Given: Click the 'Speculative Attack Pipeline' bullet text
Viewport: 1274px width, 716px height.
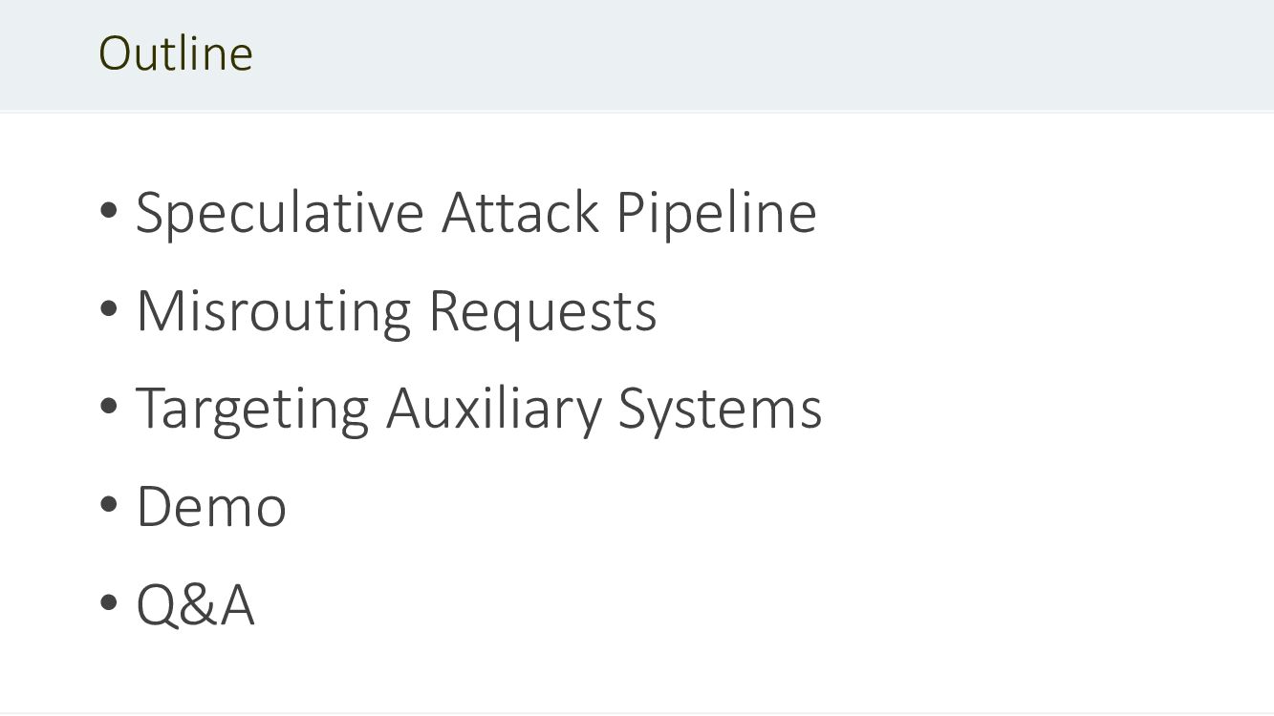Looking at the screenshot, I should [476, 212].
